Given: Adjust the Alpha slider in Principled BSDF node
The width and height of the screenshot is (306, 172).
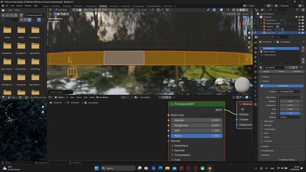Looking at the screenshot, I should pos(197,136).
